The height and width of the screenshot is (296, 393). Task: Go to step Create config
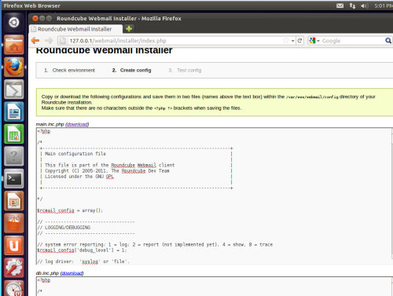point(135,70)
